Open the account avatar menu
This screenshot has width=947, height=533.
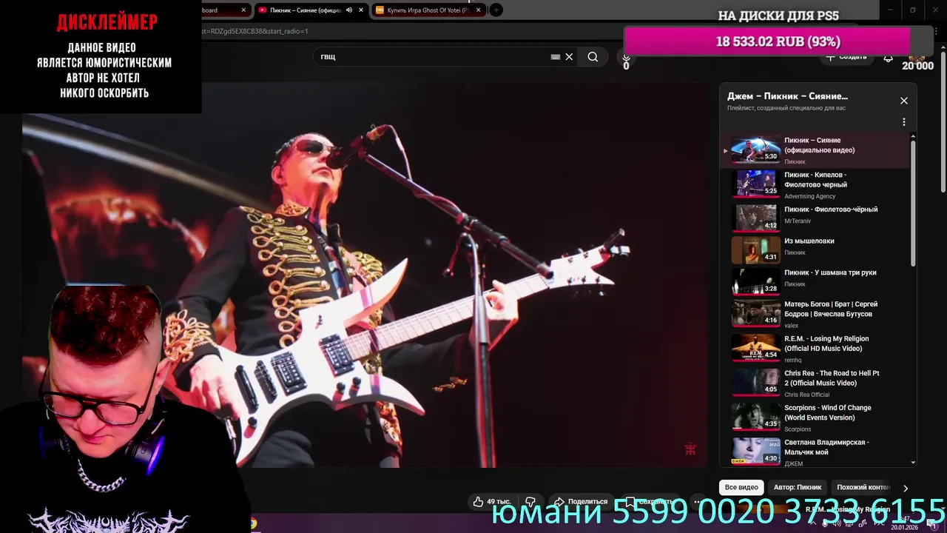pos(917,56)
